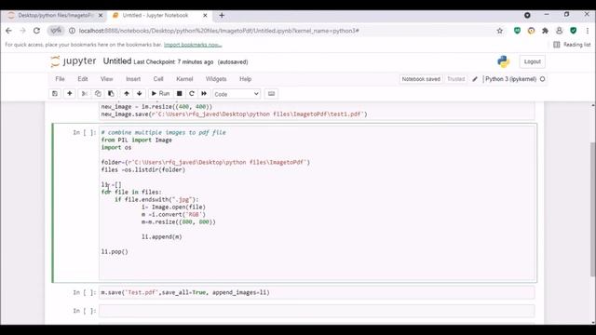Viewport: 596px width, 335px height.
Task: Save notebook with the floppy disk icon
Action: 55,93
